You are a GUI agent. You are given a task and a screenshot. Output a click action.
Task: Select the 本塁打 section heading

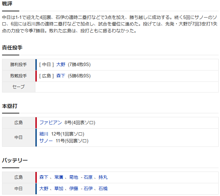(x=10, y=106)
